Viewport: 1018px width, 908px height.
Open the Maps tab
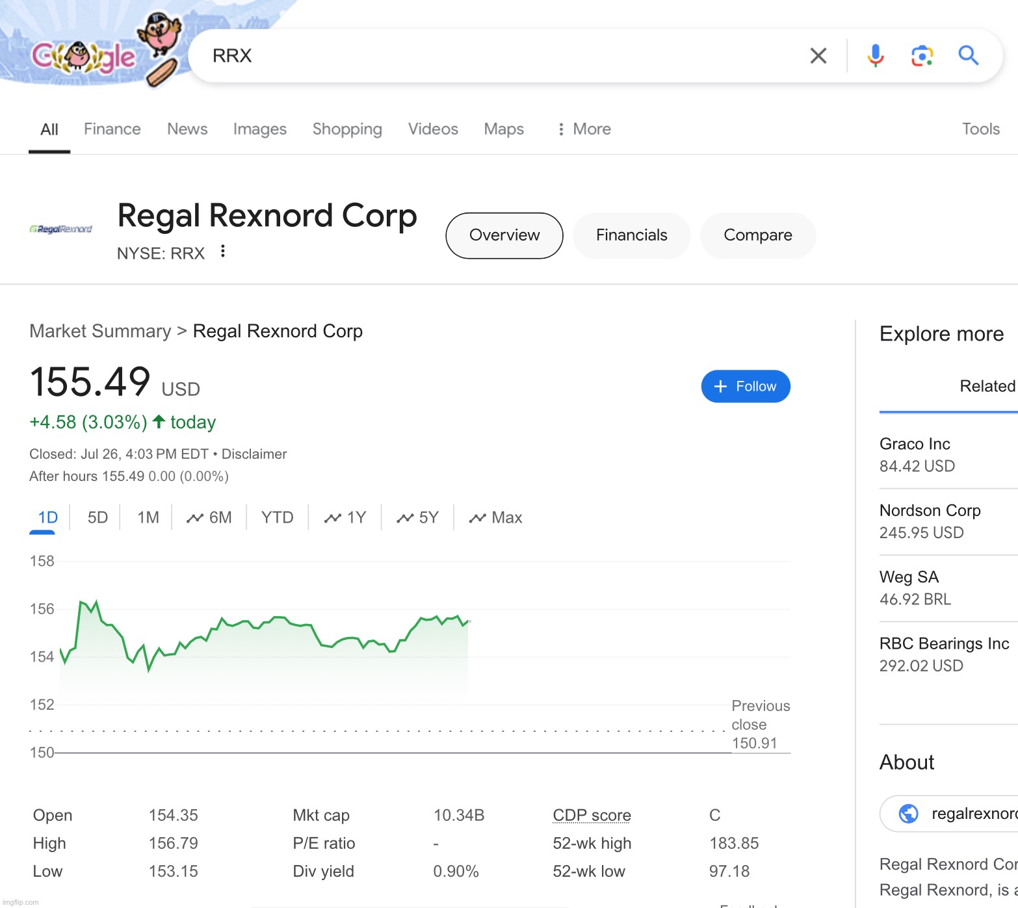[504, 129]
